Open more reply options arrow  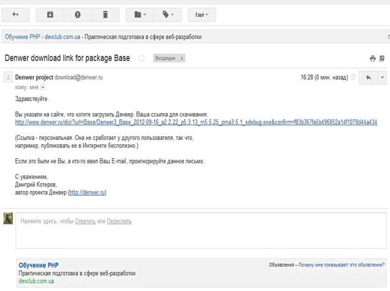[382, 78]
